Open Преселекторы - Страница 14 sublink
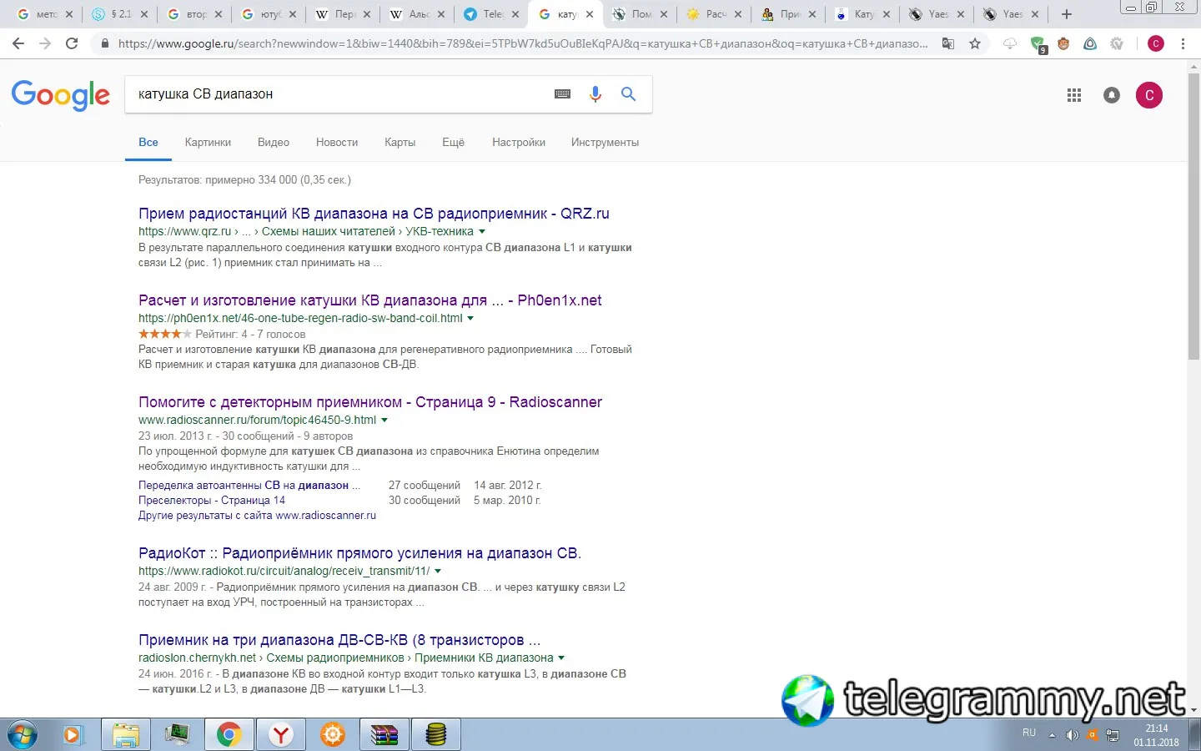The width and height of the screenshot is (1201, 751). point(212,501)
